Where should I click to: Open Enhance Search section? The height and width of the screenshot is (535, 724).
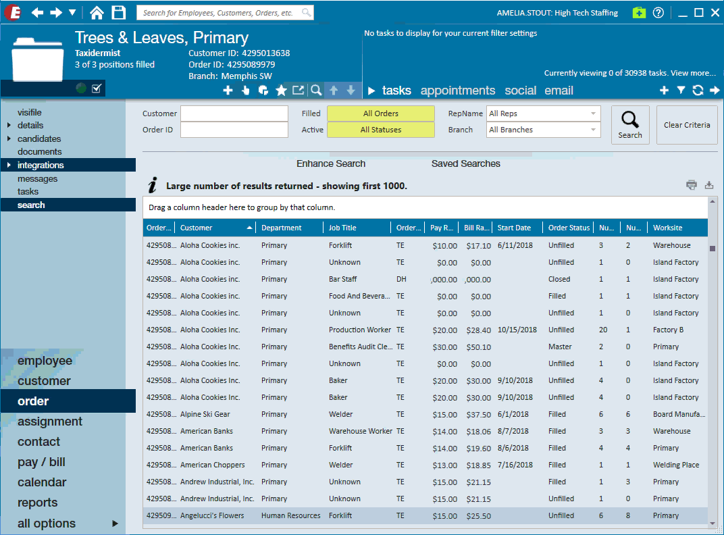[331, 163]
